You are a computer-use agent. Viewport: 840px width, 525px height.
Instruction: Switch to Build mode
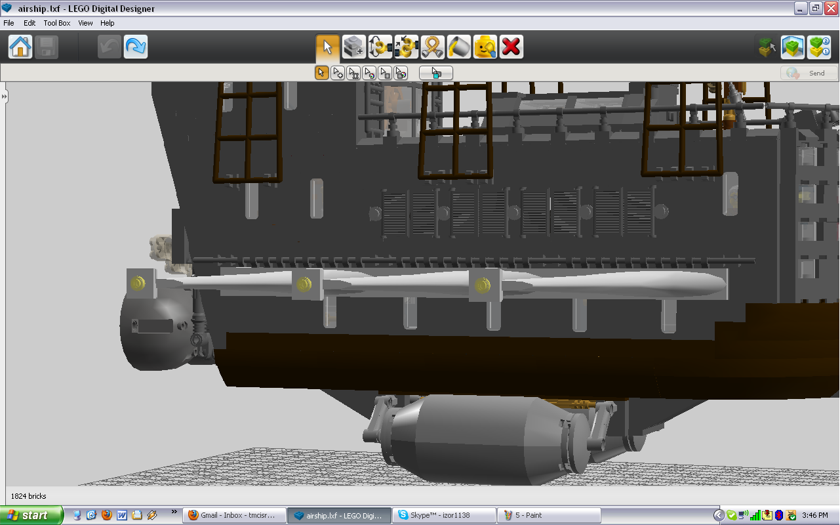tap(767, 47)
